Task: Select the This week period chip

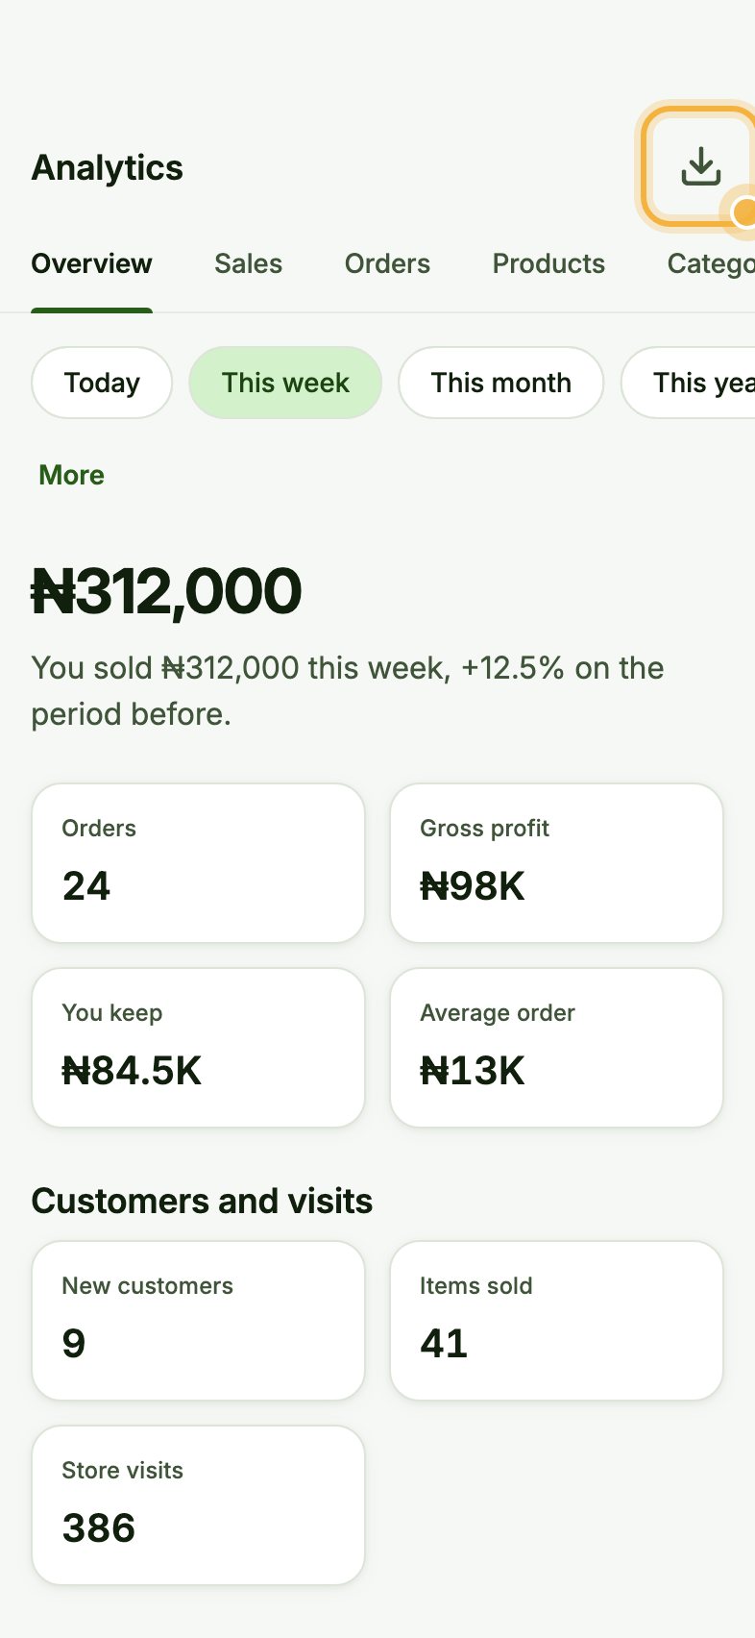Action: pyautogui.click(x=285, y=383)
